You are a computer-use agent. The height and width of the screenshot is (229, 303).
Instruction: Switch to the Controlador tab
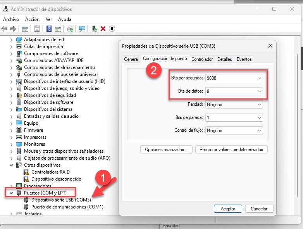tap(202, 59)
